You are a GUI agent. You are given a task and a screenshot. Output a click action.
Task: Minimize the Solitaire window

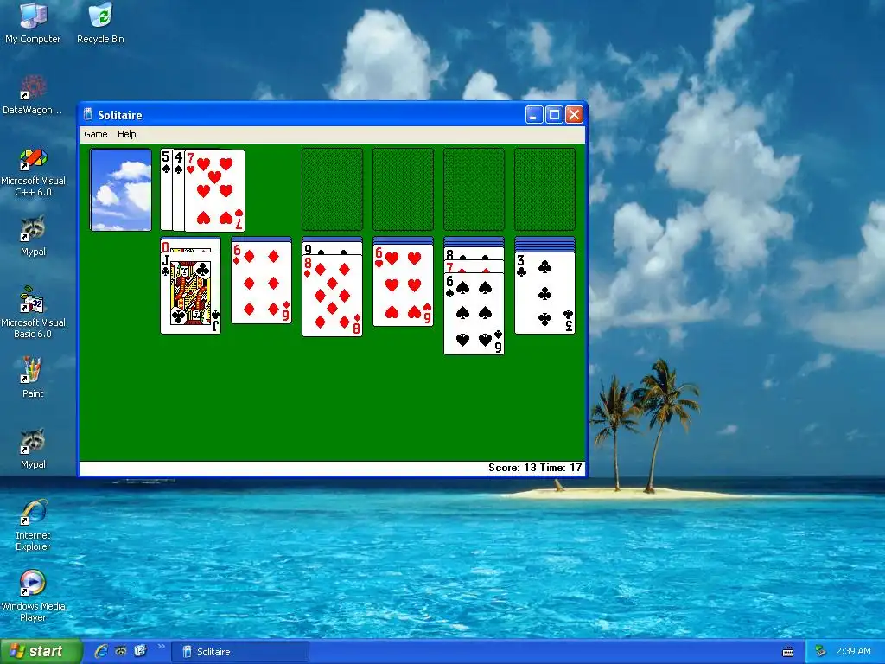point(534,115)
